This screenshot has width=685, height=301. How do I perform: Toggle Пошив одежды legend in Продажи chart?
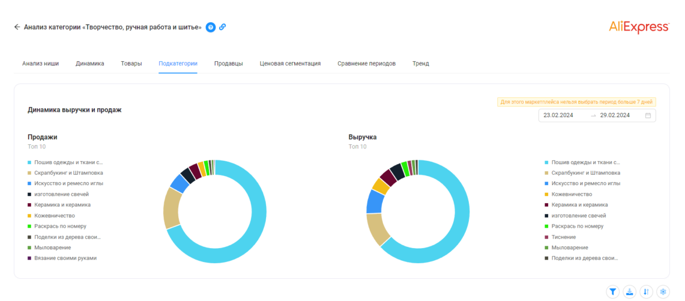[x=65, y=162]
